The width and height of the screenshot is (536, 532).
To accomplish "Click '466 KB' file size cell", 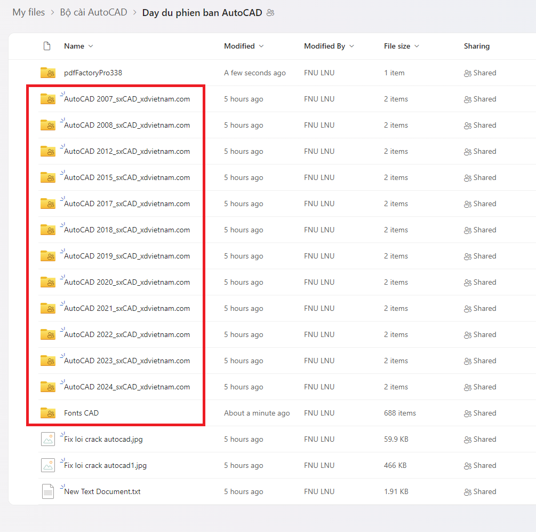I will coord(395,466).
